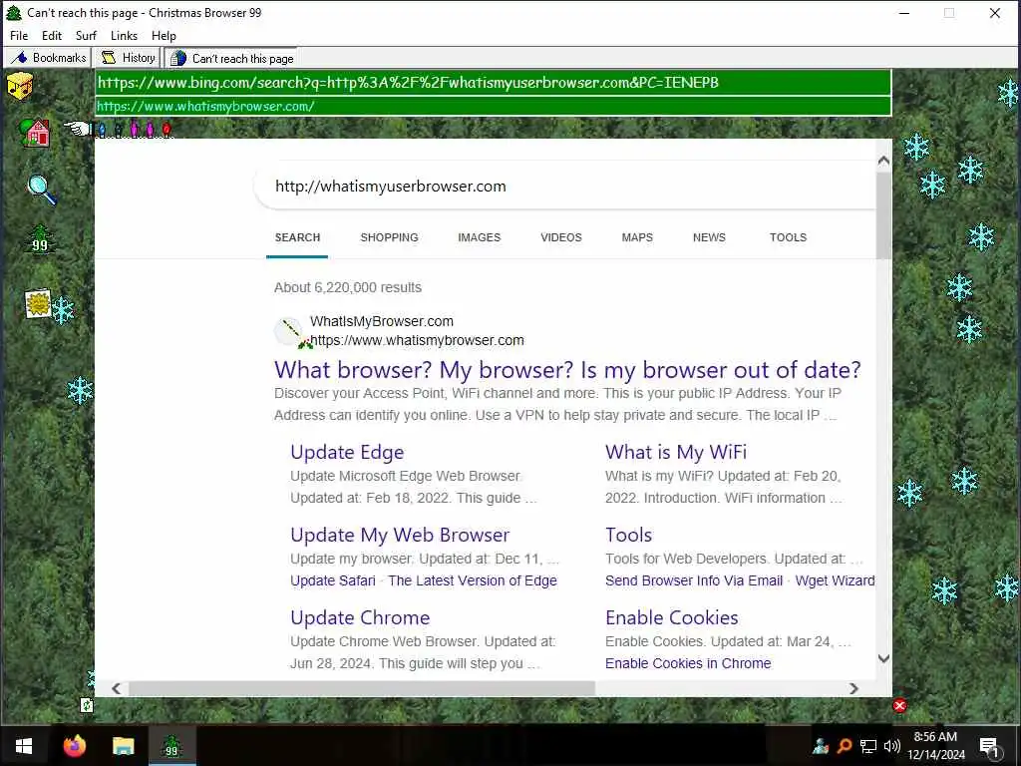The width and height of the screenshot is (1021, 766).
Task: Click the vertical scroll up arrow
Action: click(x=883, y=161)
